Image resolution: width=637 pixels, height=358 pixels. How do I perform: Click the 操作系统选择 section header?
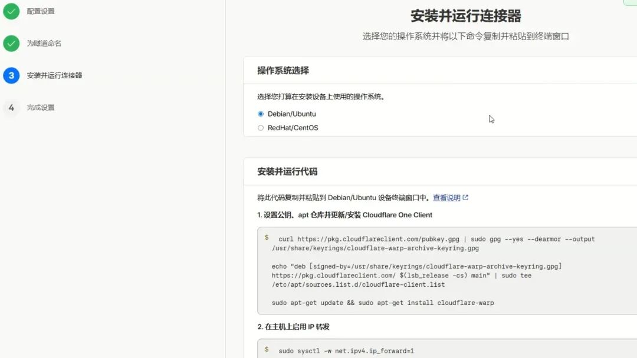(283, 71)
